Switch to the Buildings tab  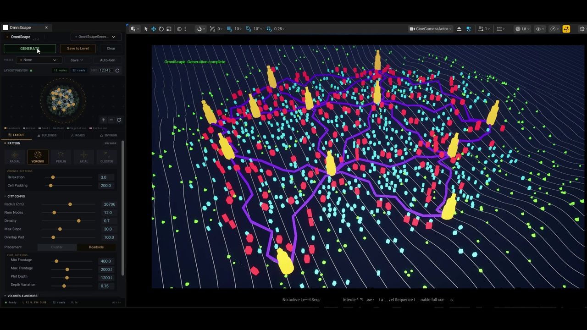[47, 135]
